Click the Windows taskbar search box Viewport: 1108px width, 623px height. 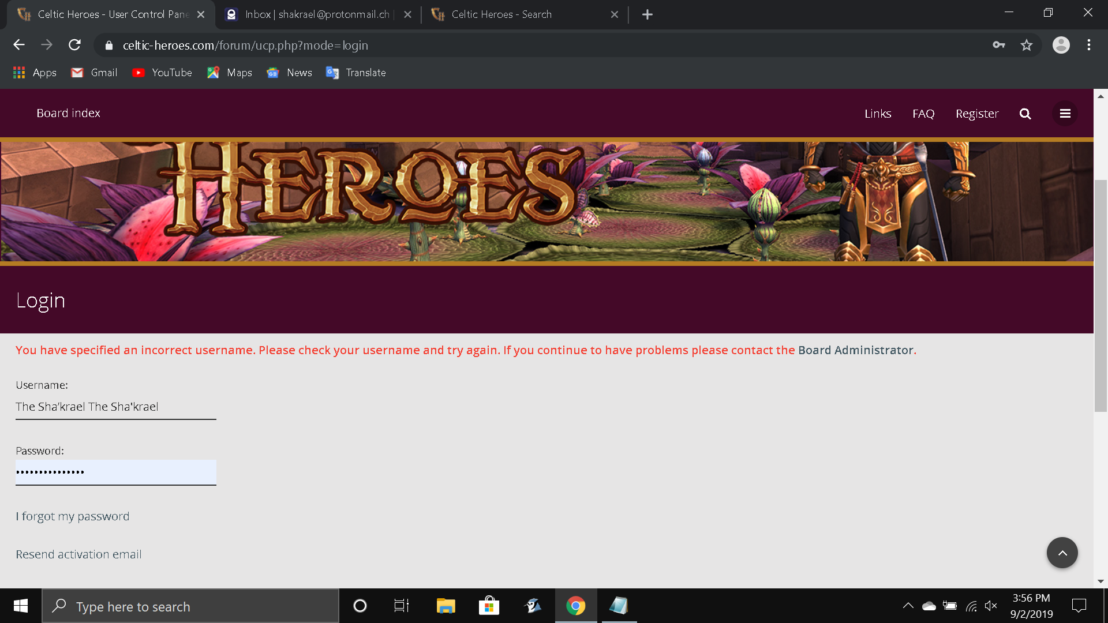(190, 606)
